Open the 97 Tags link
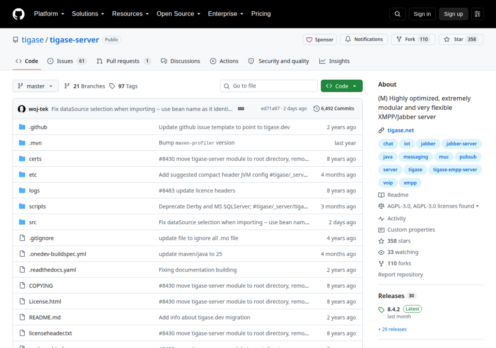Viewport: 496px width, 348px height. click(x=124, y=86)
